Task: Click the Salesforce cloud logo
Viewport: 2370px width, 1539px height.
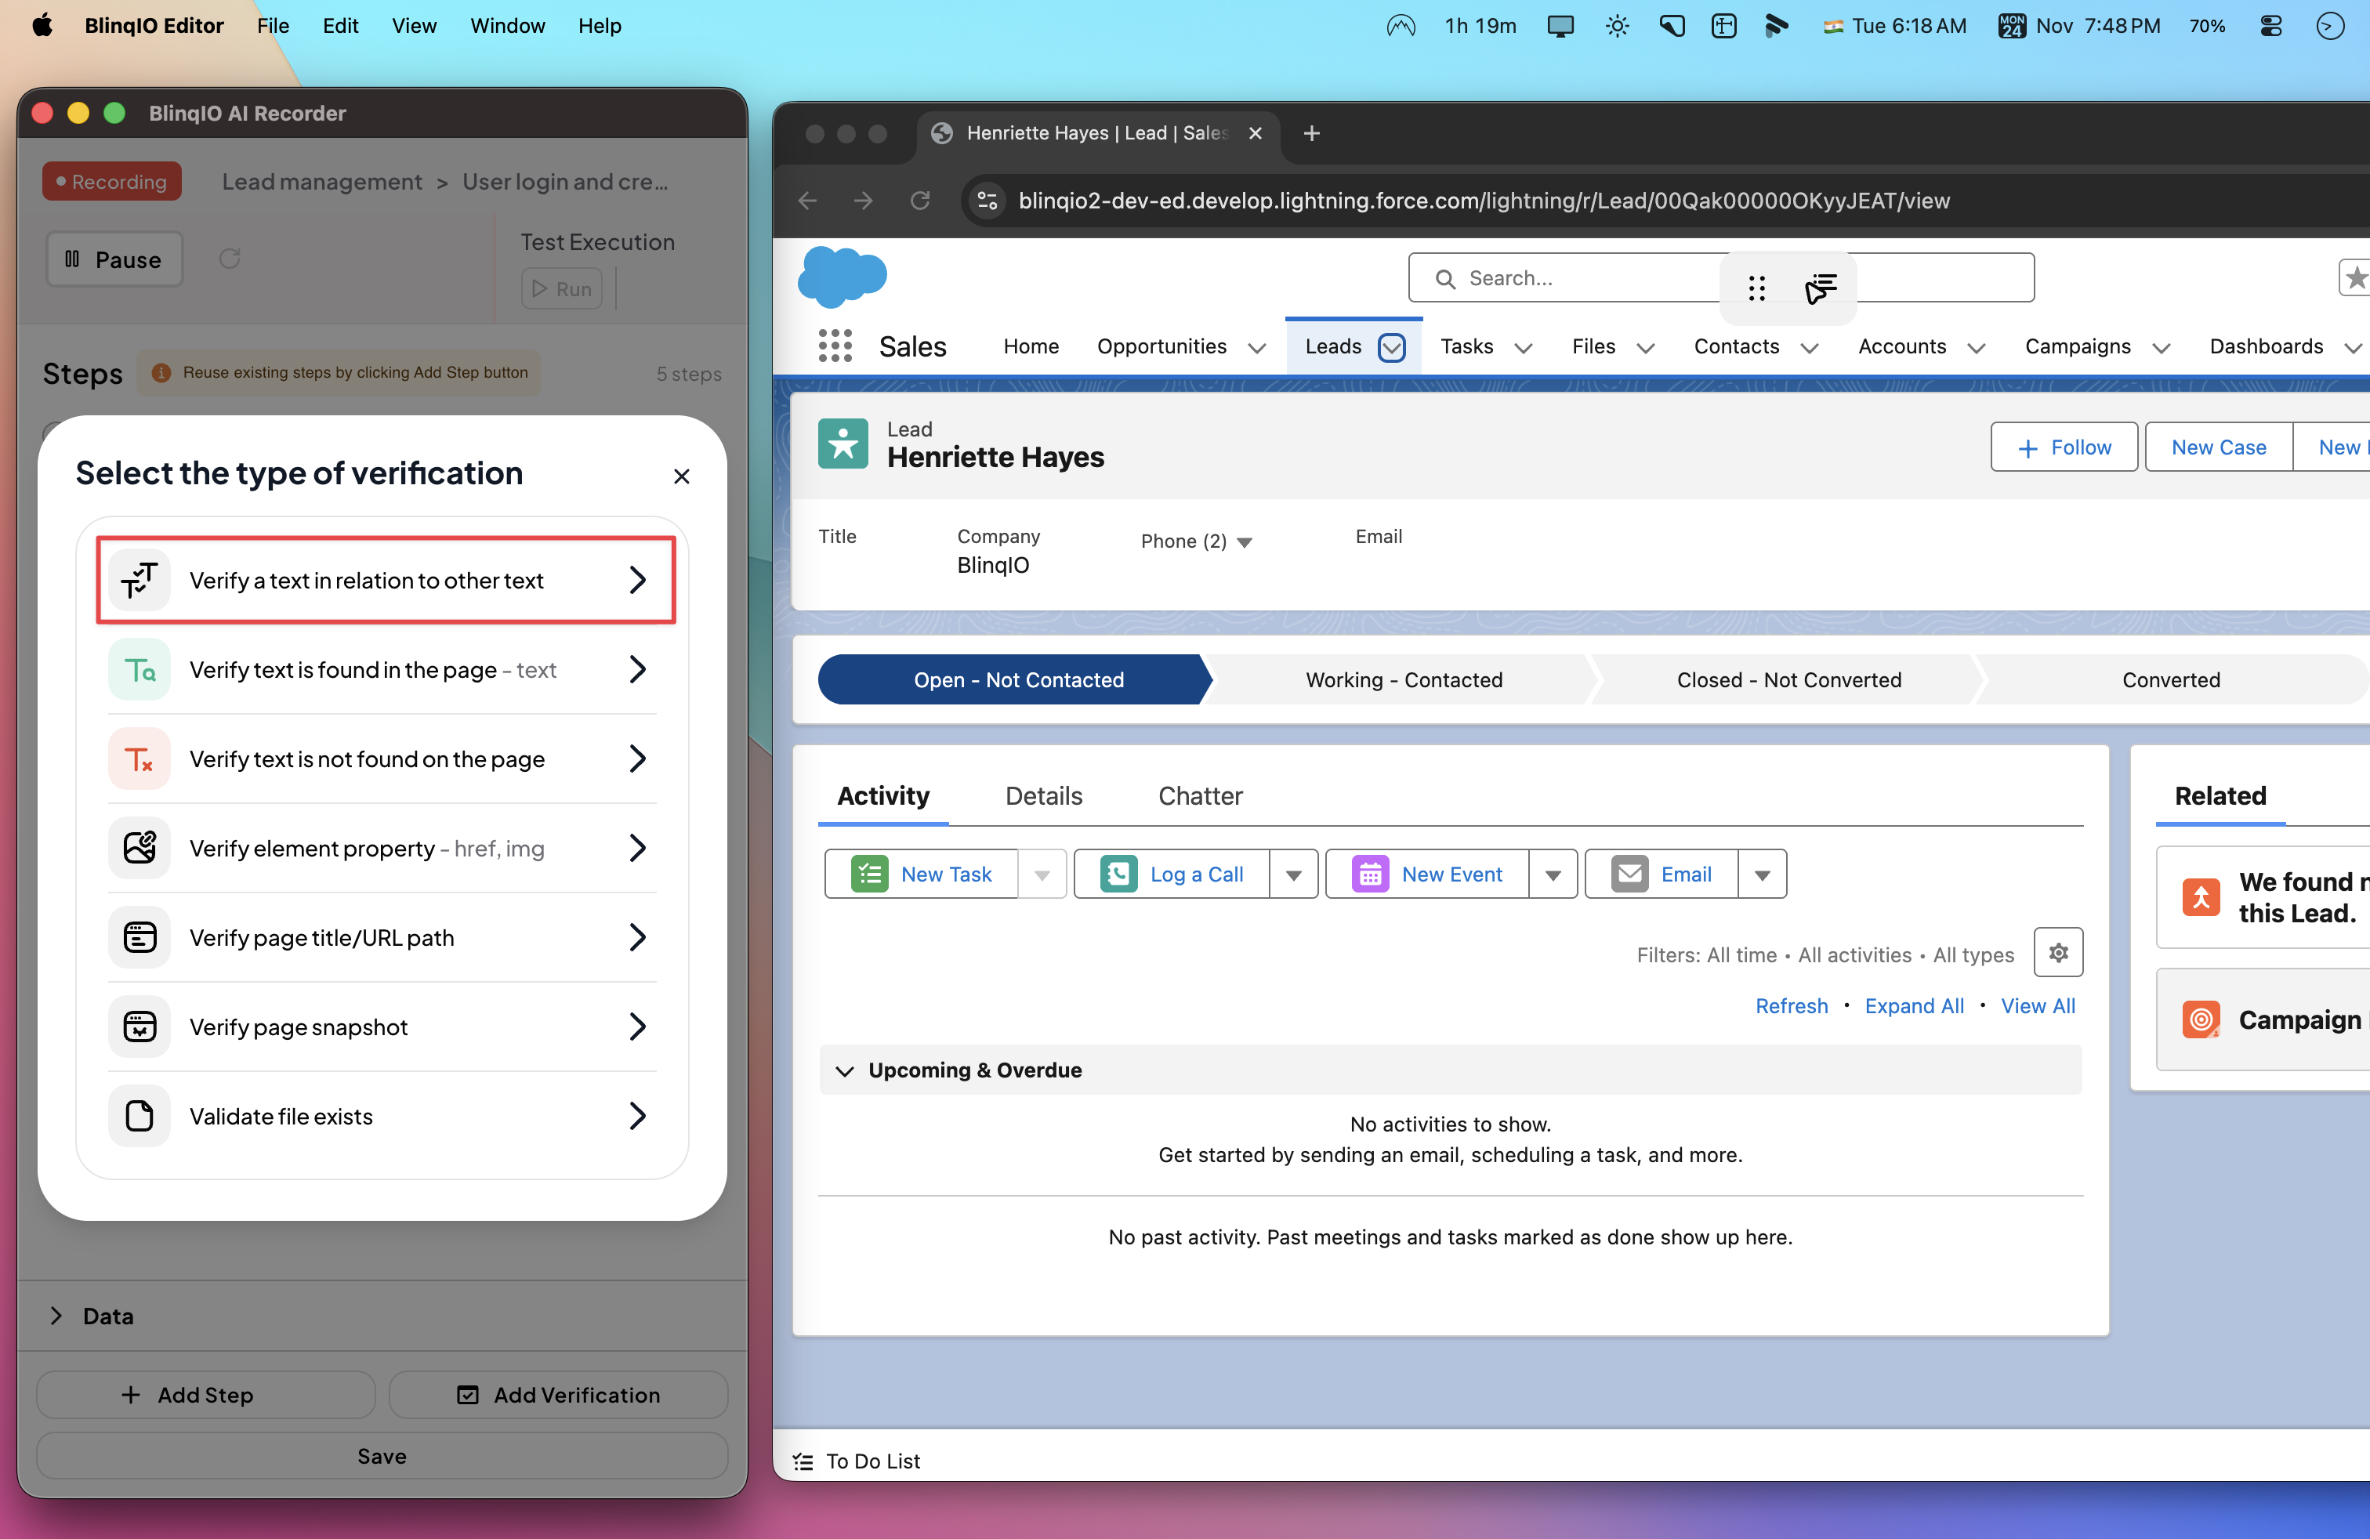Action: pyautogui.click(x=842, y=277)
